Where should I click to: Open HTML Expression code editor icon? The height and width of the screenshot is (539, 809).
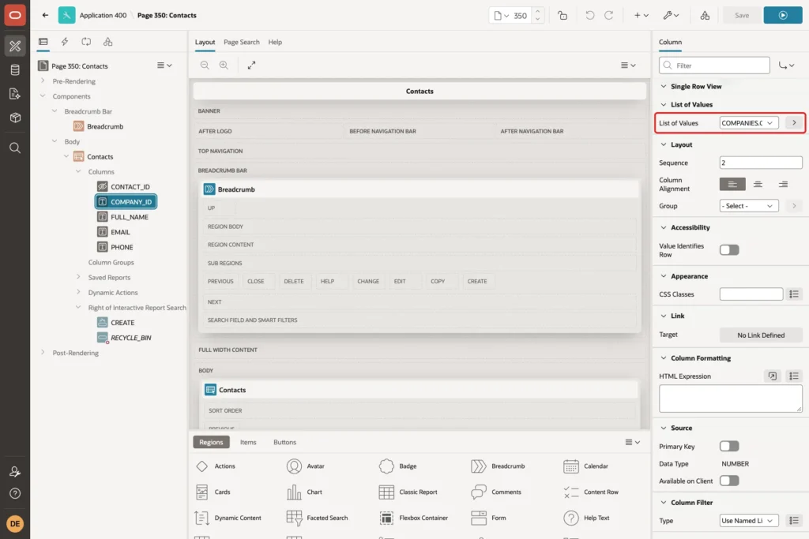(x=773, y=376)
